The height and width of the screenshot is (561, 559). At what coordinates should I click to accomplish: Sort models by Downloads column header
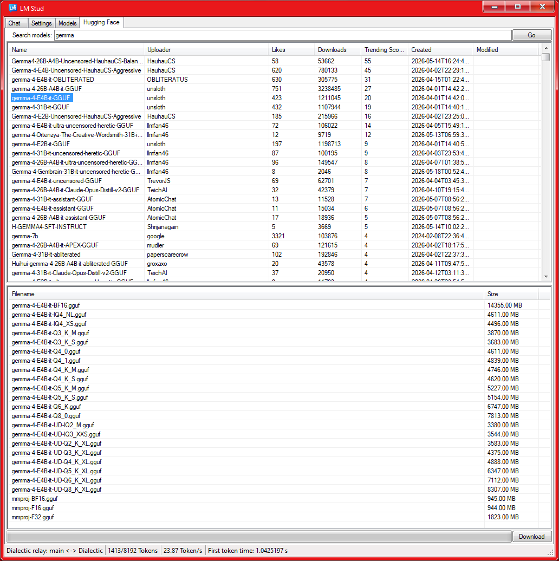[337, 50]
